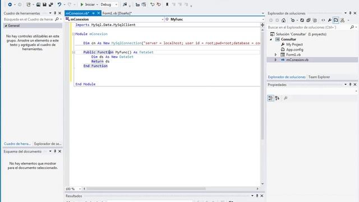The width and height of the screenshot is (359, 202).
Task: Collapse the General toolbox group
Action: click(x=6, y=26)
